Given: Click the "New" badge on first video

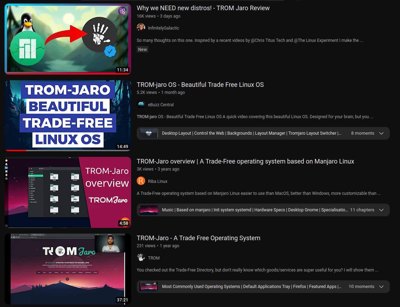Looking at the screenshot, I should point(142,50).
